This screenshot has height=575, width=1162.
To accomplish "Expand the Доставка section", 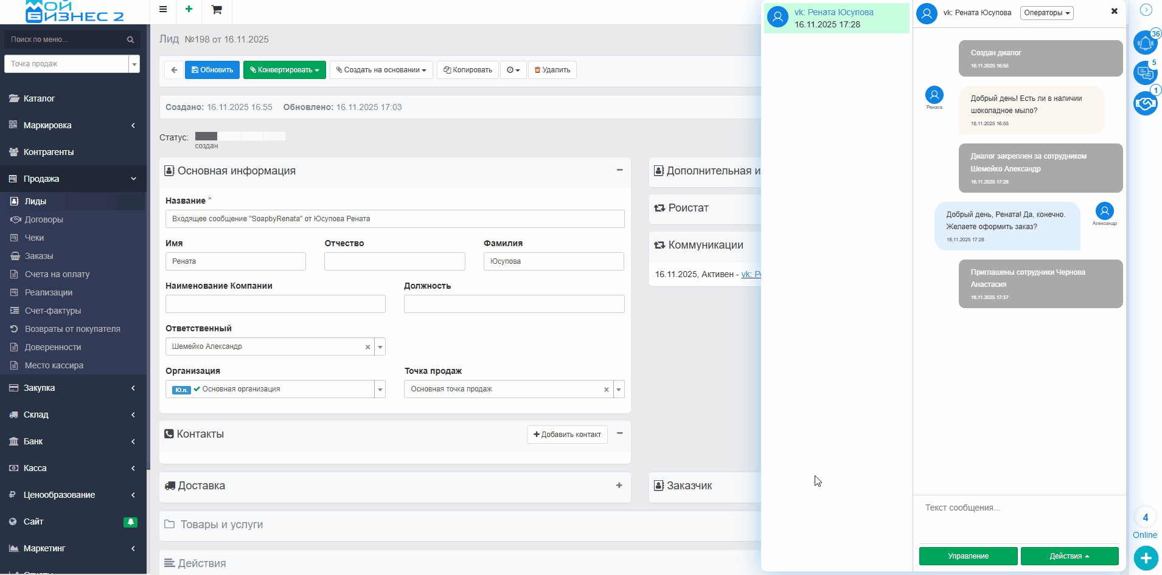I will (619, 486).
